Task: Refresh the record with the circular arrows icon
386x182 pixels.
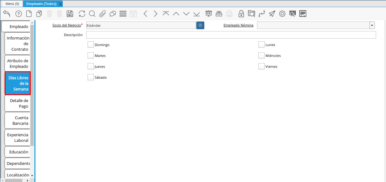Action: pos(82,14)
